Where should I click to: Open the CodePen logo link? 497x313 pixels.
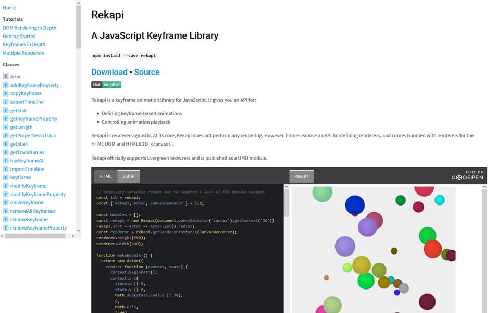coord(467,176)
